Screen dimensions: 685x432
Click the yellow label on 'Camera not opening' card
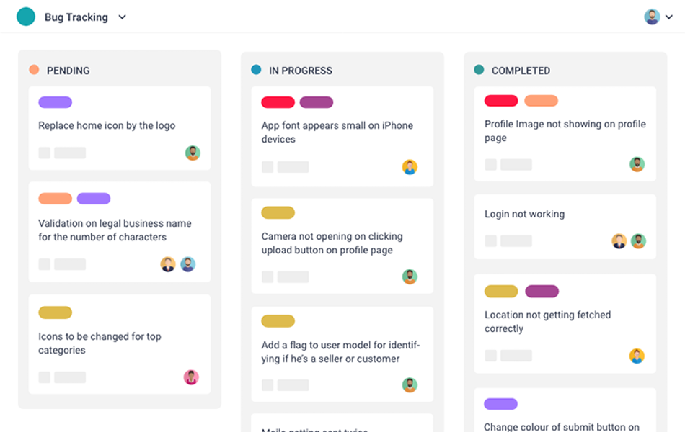click(278, 212)
